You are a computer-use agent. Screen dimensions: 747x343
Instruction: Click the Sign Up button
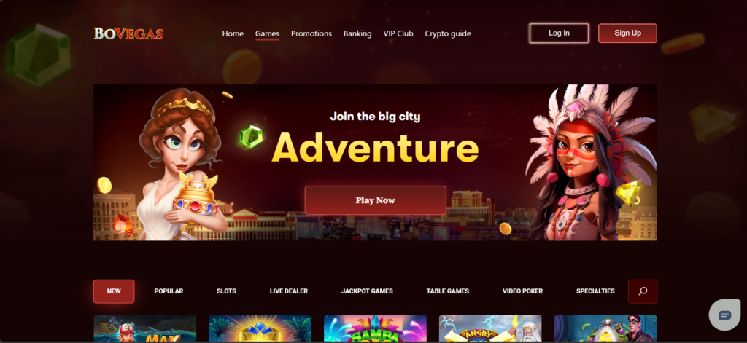pyautogui.click(x=627, y=33)
